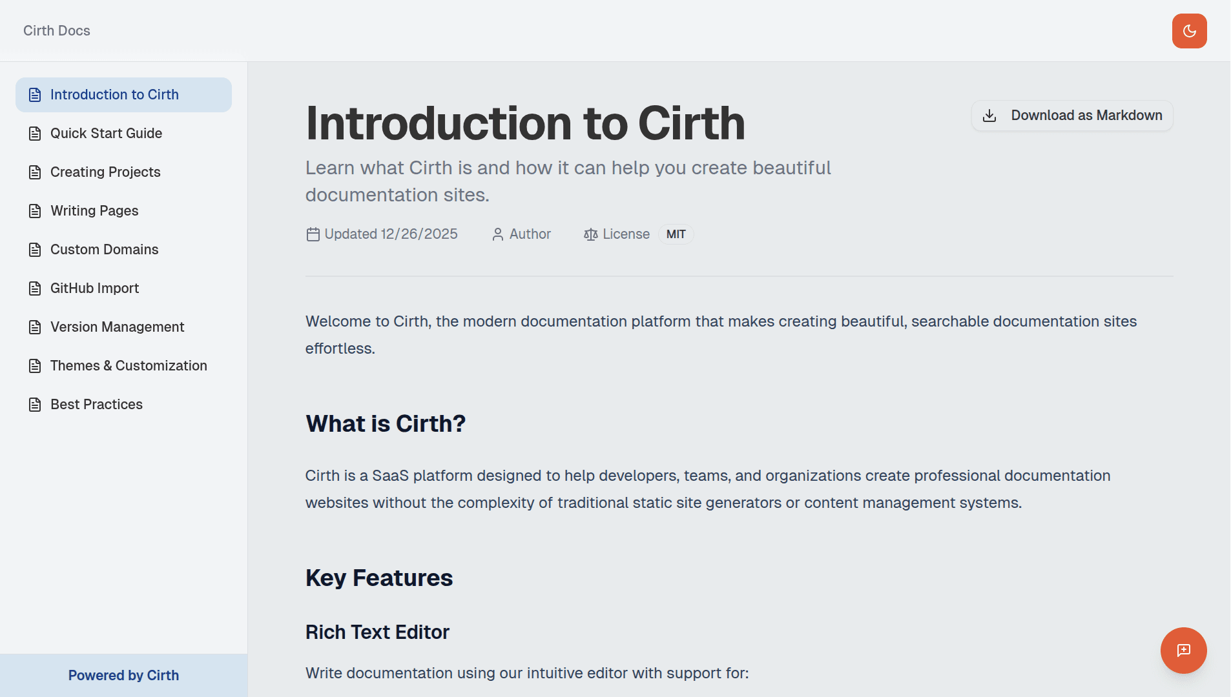Navigate to Version Management docs
The image size is (1231, 697).
click(116, 327)
